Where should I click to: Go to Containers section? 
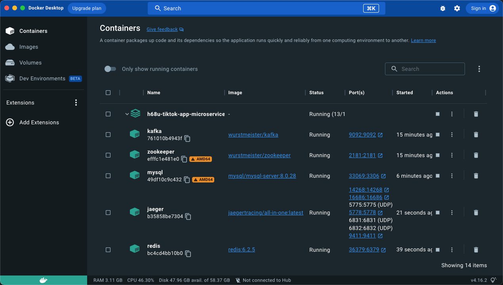click(x=44, y=31)
